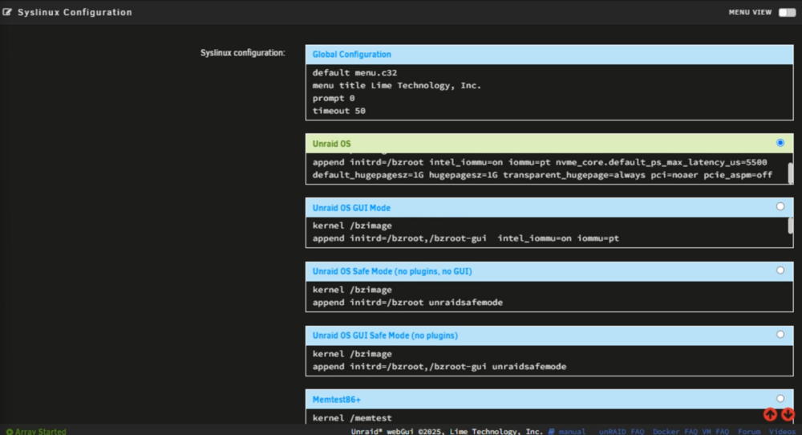Open the Forum footer link
This screenshot has height=435, width=802.
coord(749,432)
